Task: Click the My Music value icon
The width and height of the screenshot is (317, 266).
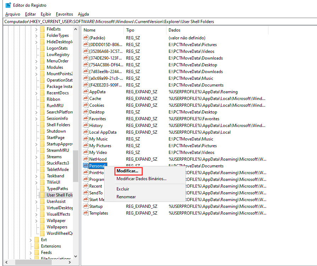Action: coord(85,139)
